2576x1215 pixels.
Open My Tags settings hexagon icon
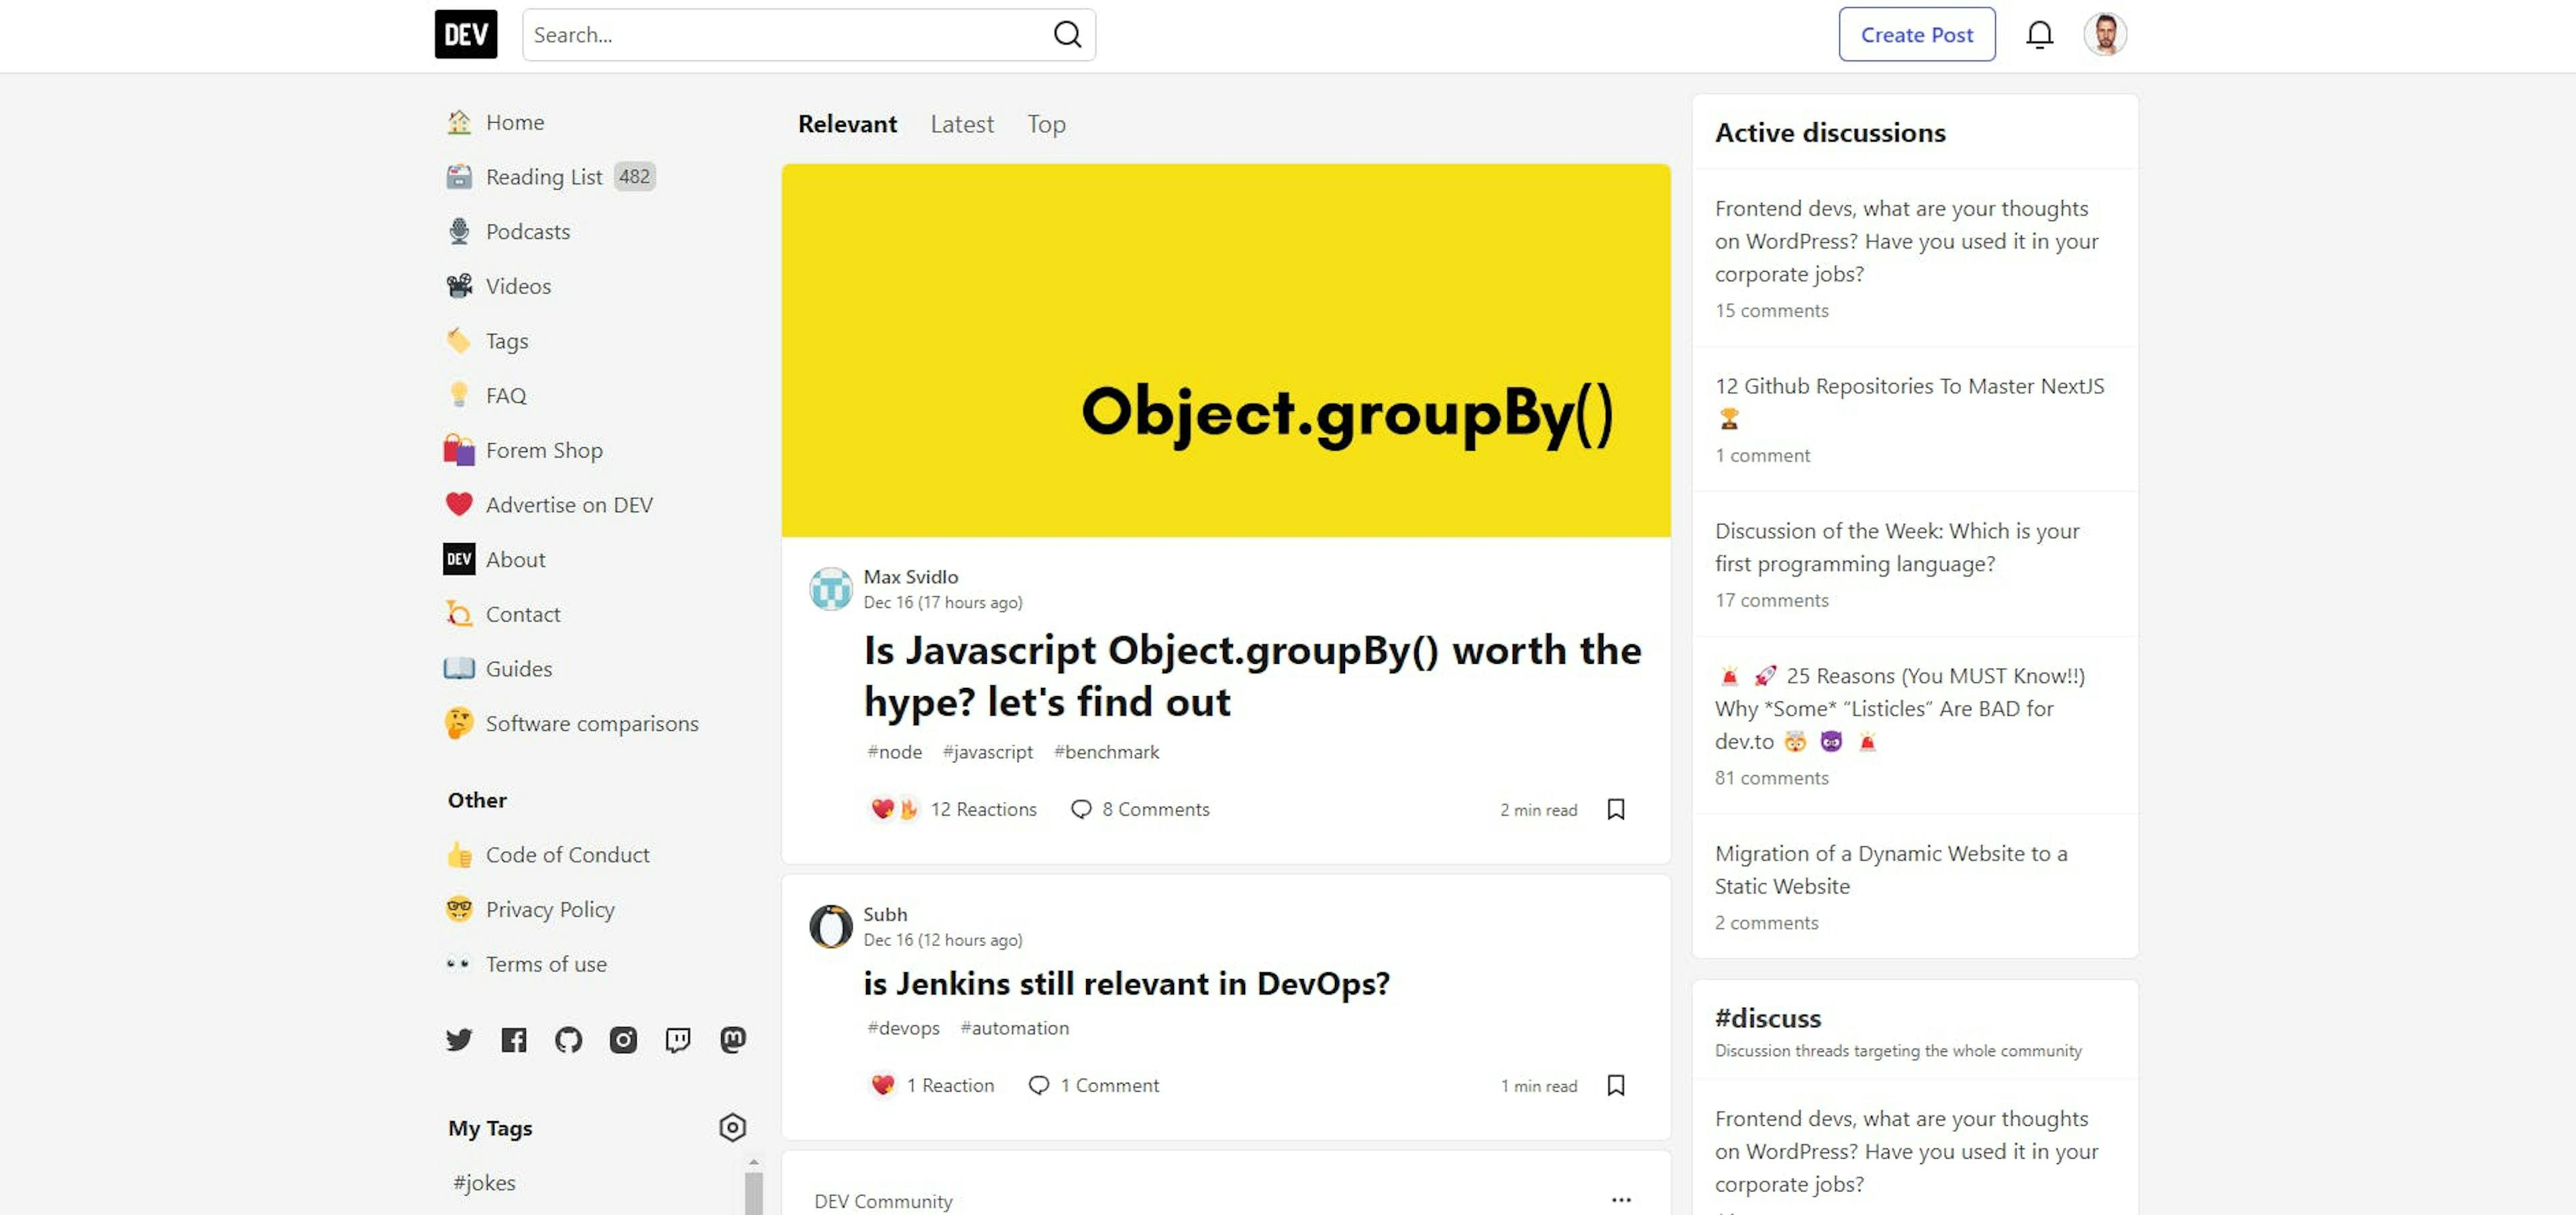point(733,1128)
